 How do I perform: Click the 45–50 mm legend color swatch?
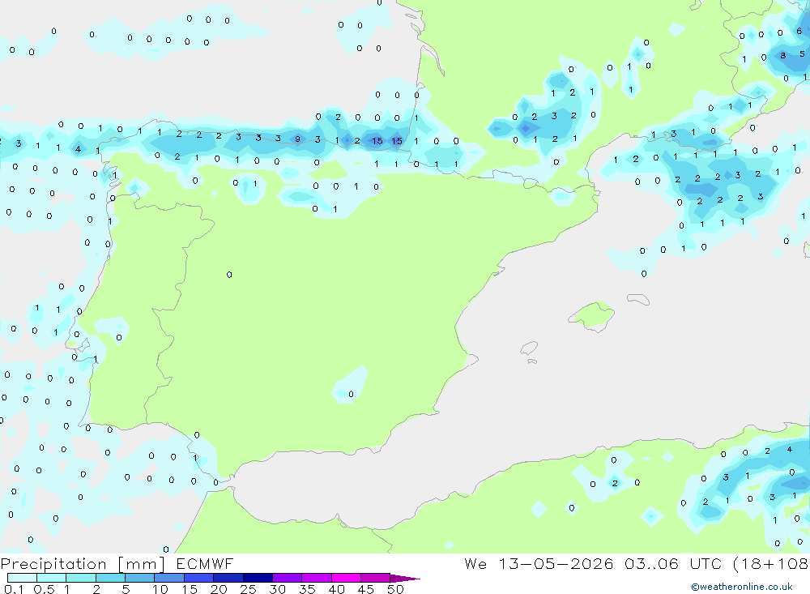[x=375, y=578]
